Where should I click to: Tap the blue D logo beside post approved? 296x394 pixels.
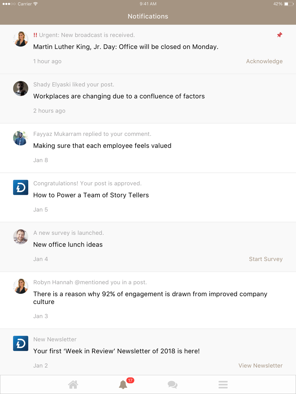21,187
